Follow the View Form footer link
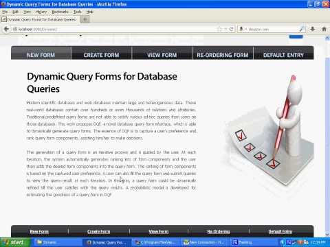330x247 pixels. coord(159,231)
